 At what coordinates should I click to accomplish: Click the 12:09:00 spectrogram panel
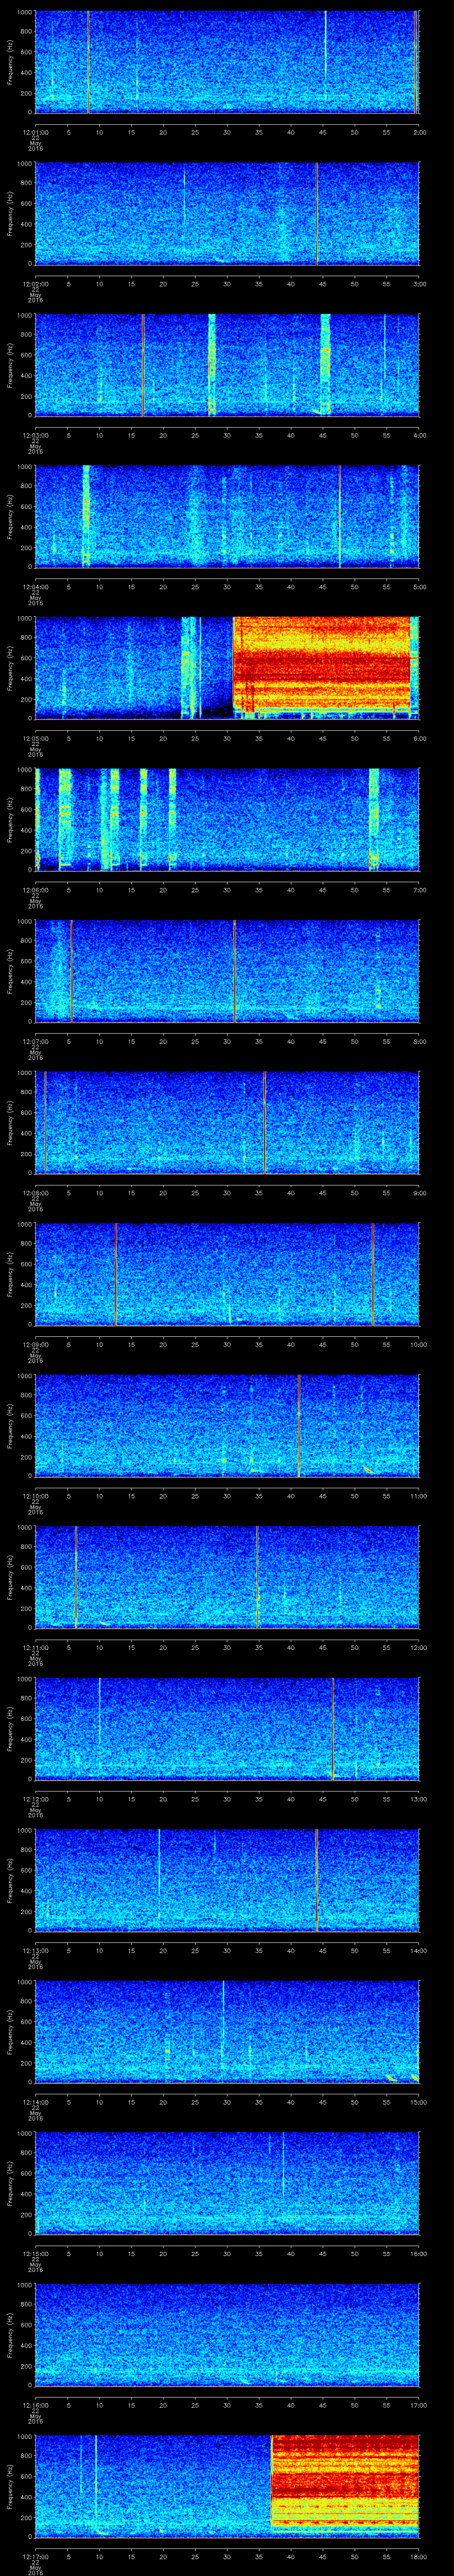(x=227, y=1274)
